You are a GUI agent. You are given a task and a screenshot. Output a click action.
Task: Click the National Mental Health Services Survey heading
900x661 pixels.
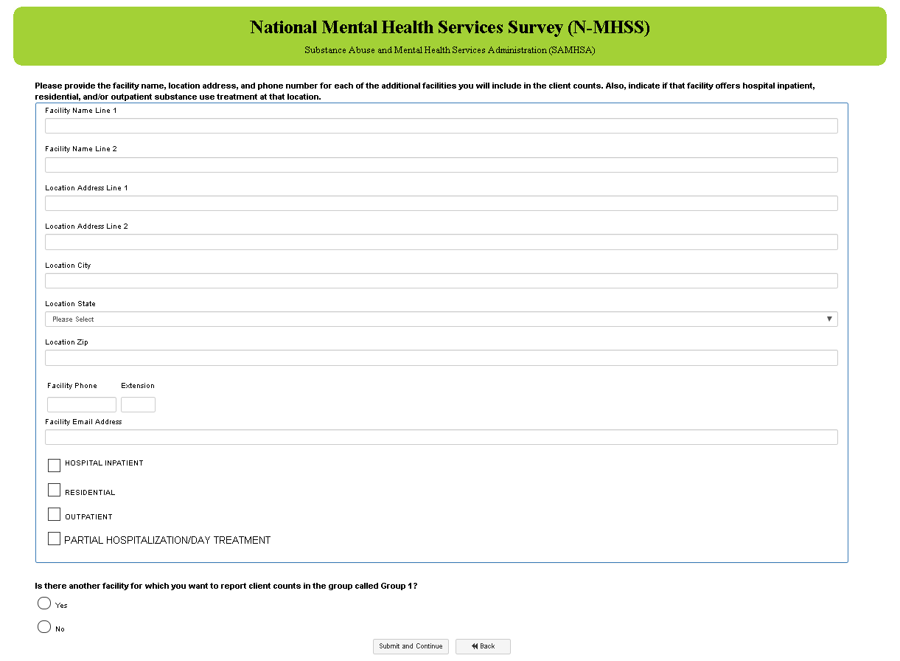450,28
